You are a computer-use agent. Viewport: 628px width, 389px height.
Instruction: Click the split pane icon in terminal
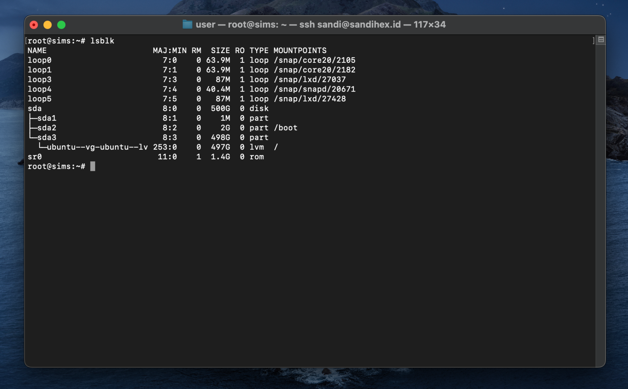601,40
